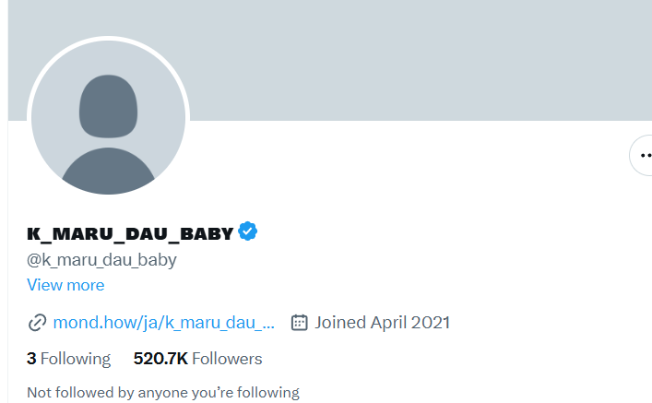Click the blue verified checkmark badge
This screenshot has width=652, height=403.
pyautogui.click(x=248, y=231)
